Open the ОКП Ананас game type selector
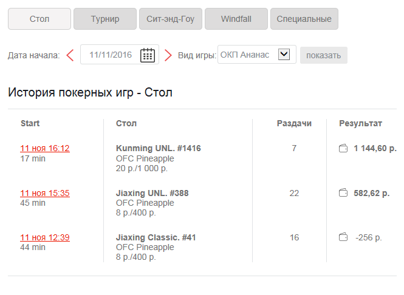 257,55
